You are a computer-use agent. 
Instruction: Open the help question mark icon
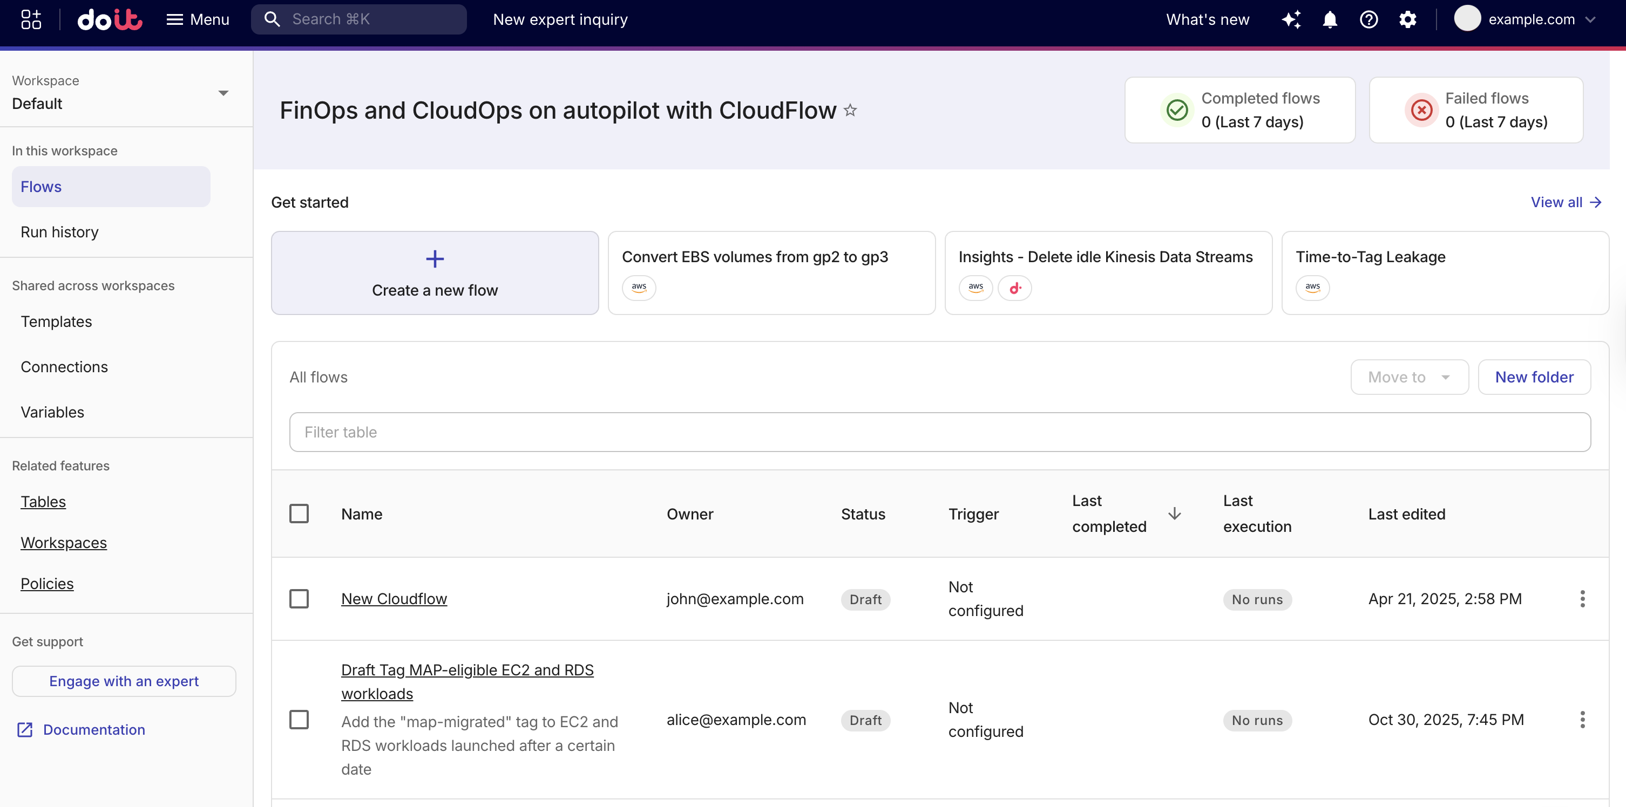[1368, 19]
